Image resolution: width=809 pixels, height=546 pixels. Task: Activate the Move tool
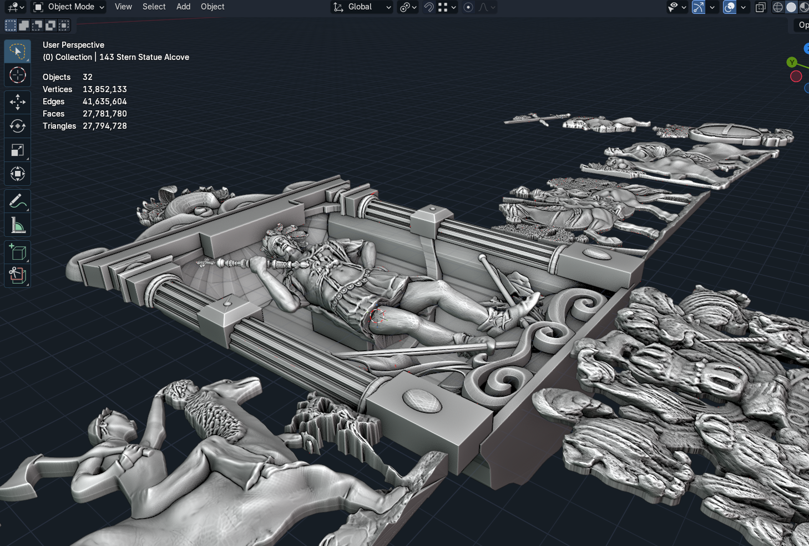coord(17,102)
